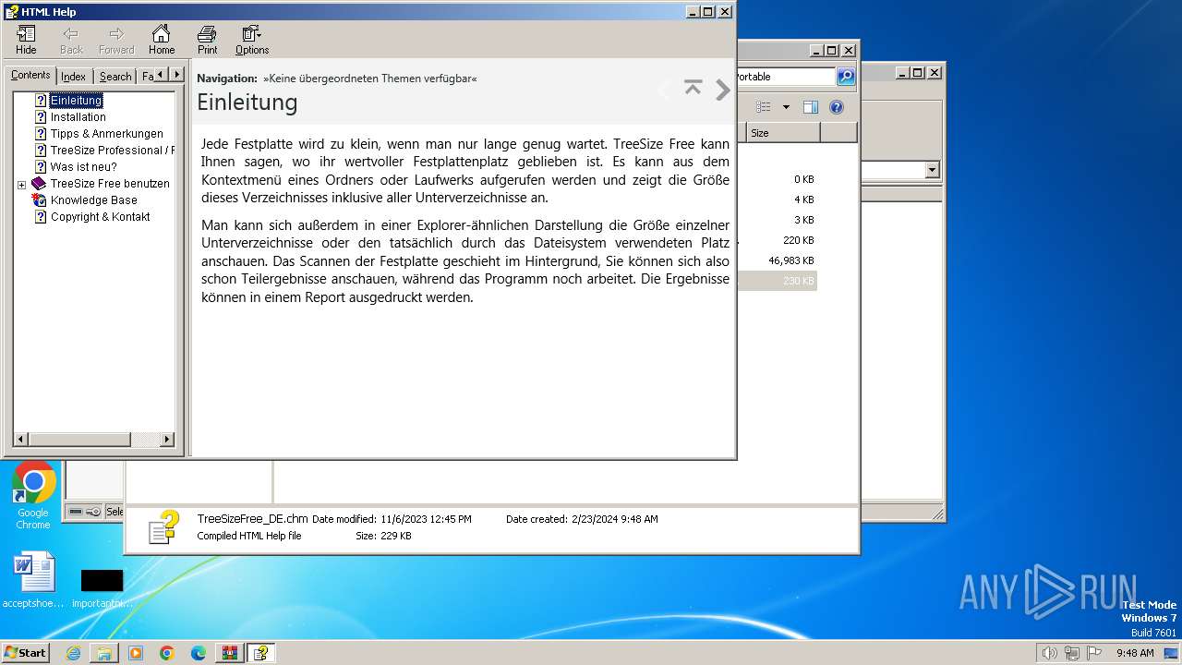Open the Installation help topic
The image size is (1182, 665).
pos(78,117)
